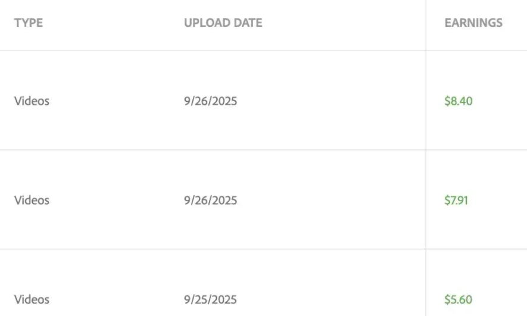Click the column divider left of EARNINGS header
The height and width of the screenshot is (316, 527).
pyautogui.click(x=426, y=23)
